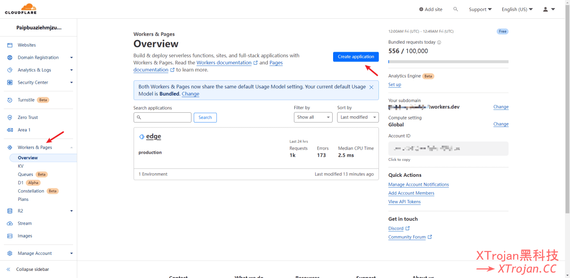The width and height of the screenshot is (570, 278).
Task: Click the bundled requests usage progress bar
Action: (448, 61)
